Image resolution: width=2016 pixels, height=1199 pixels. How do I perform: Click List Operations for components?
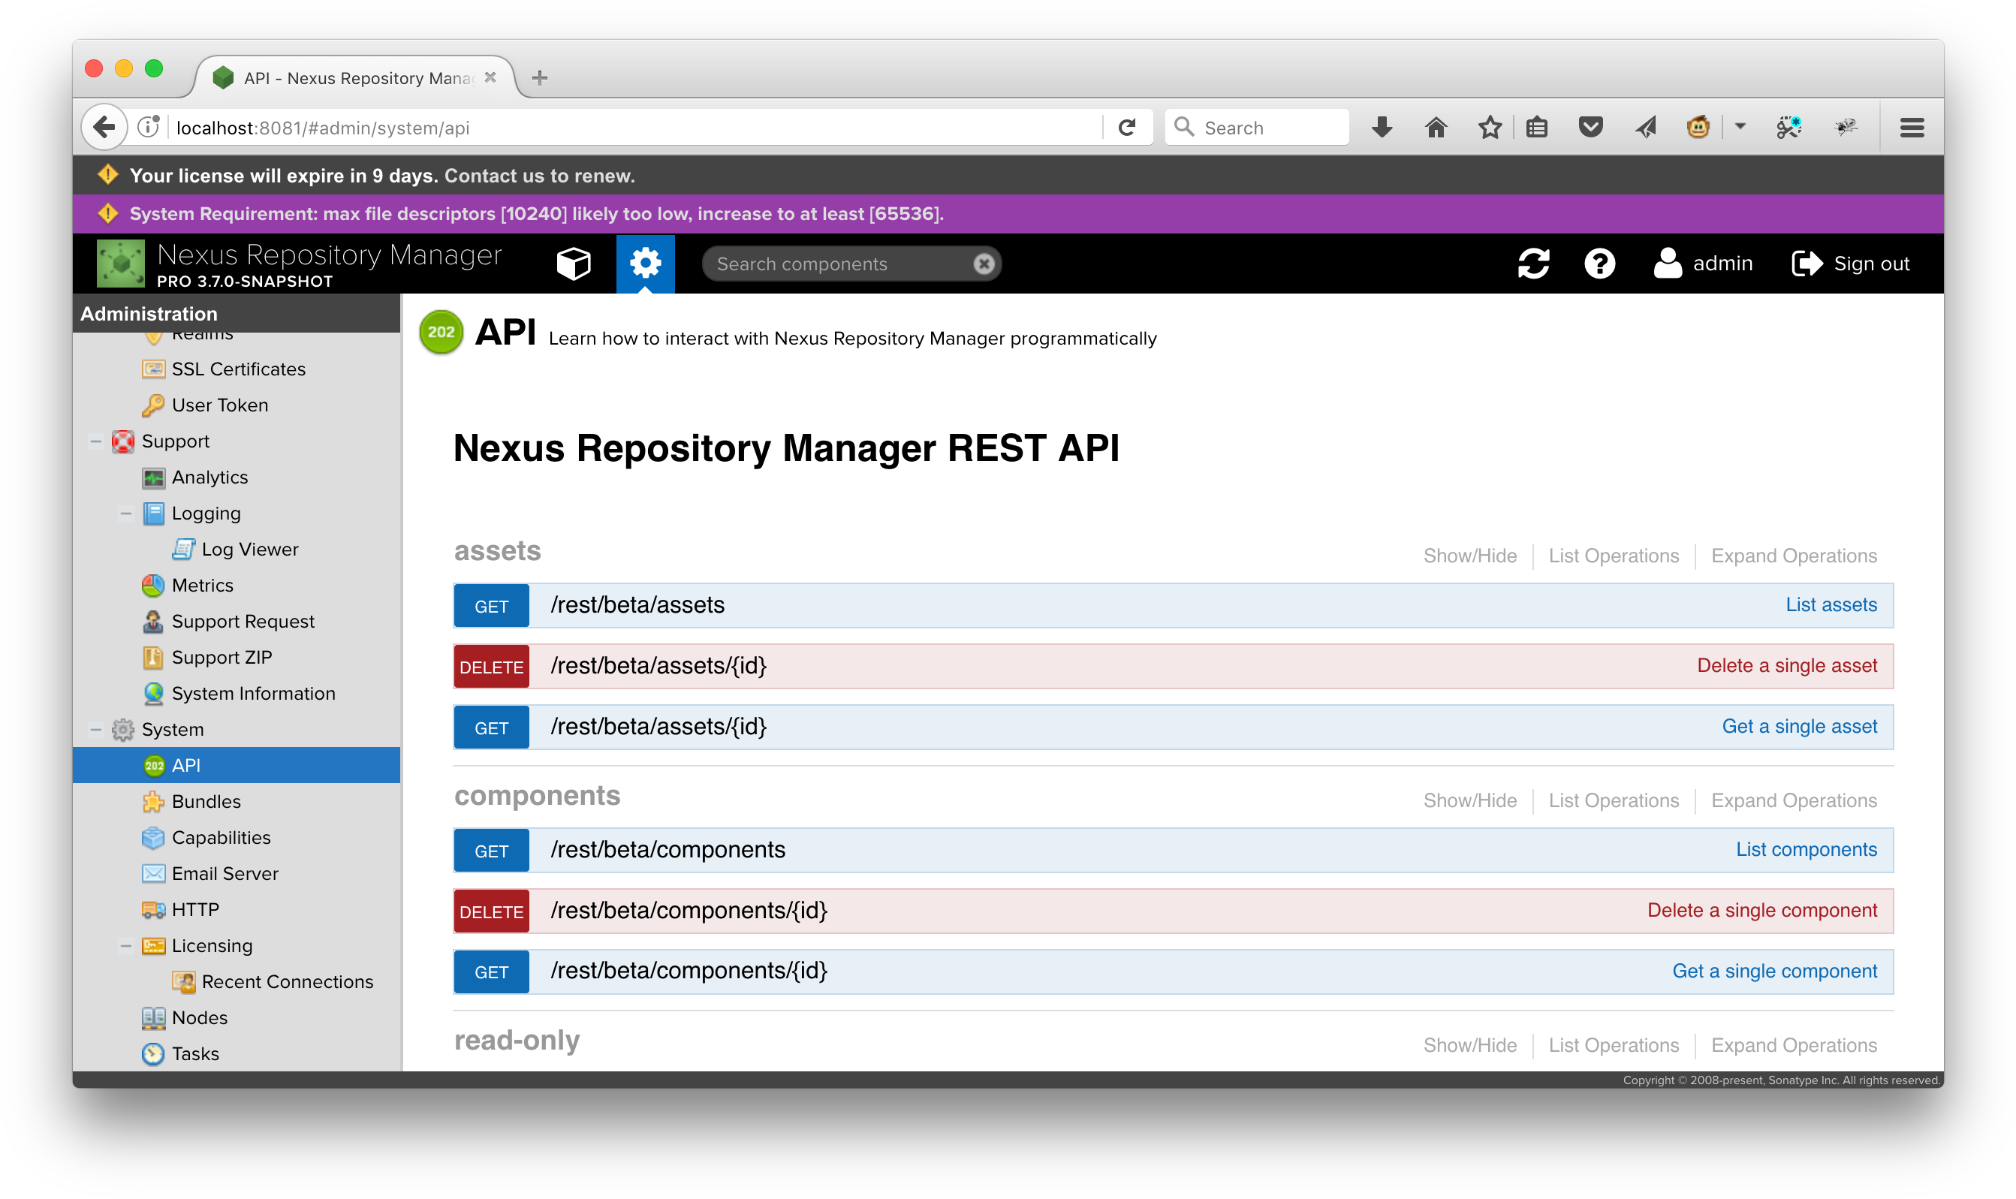click(x=1613, y=800)
